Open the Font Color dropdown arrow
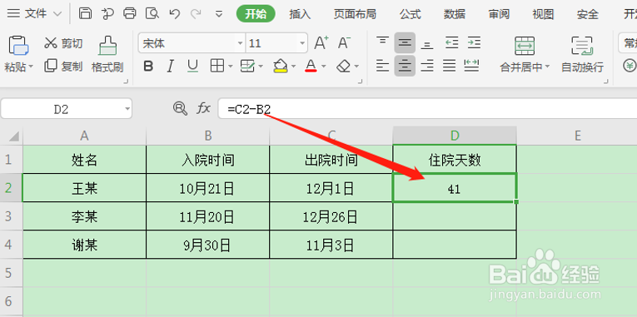 click(324, 67)
